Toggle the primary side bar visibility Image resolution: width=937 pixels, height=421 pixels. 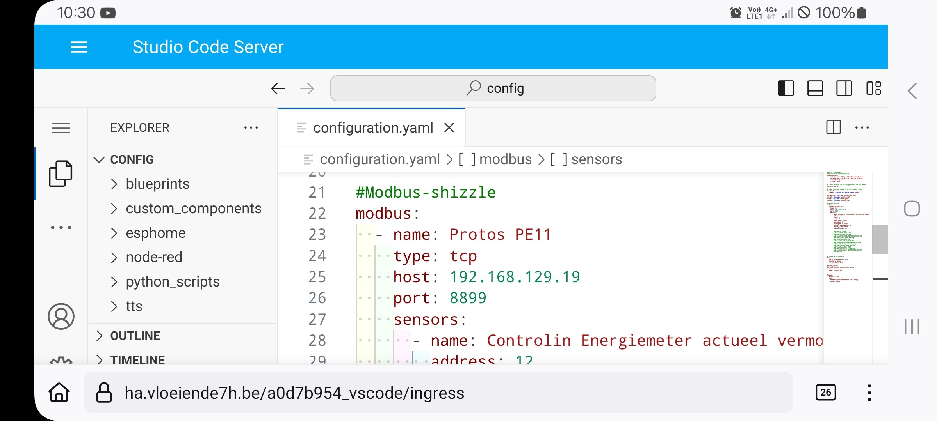click(786, 88)
